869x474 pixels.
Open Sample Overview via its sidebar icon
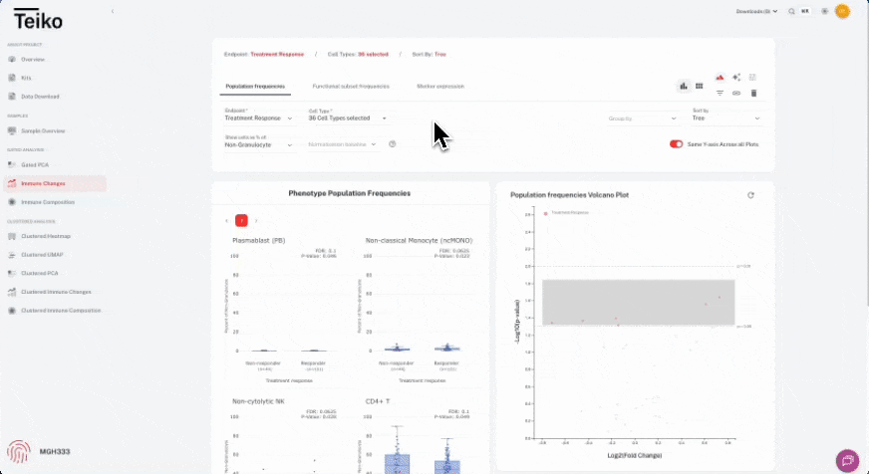[x=12, y=131]
